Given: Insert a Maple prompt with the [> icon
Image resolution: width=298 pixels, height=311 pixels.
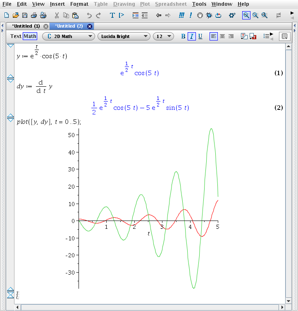Looking at the screenshot, I should tap(122, 15).
